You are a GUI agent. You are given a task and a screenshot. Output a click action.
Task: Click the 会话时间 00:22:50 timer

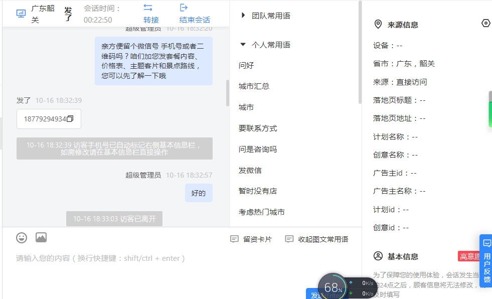click(102, 14)
